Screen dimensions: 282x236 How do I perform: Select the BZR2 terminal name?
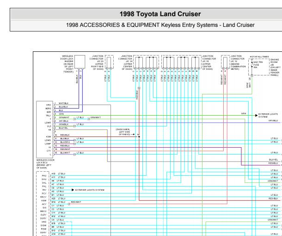pos(48,109)
